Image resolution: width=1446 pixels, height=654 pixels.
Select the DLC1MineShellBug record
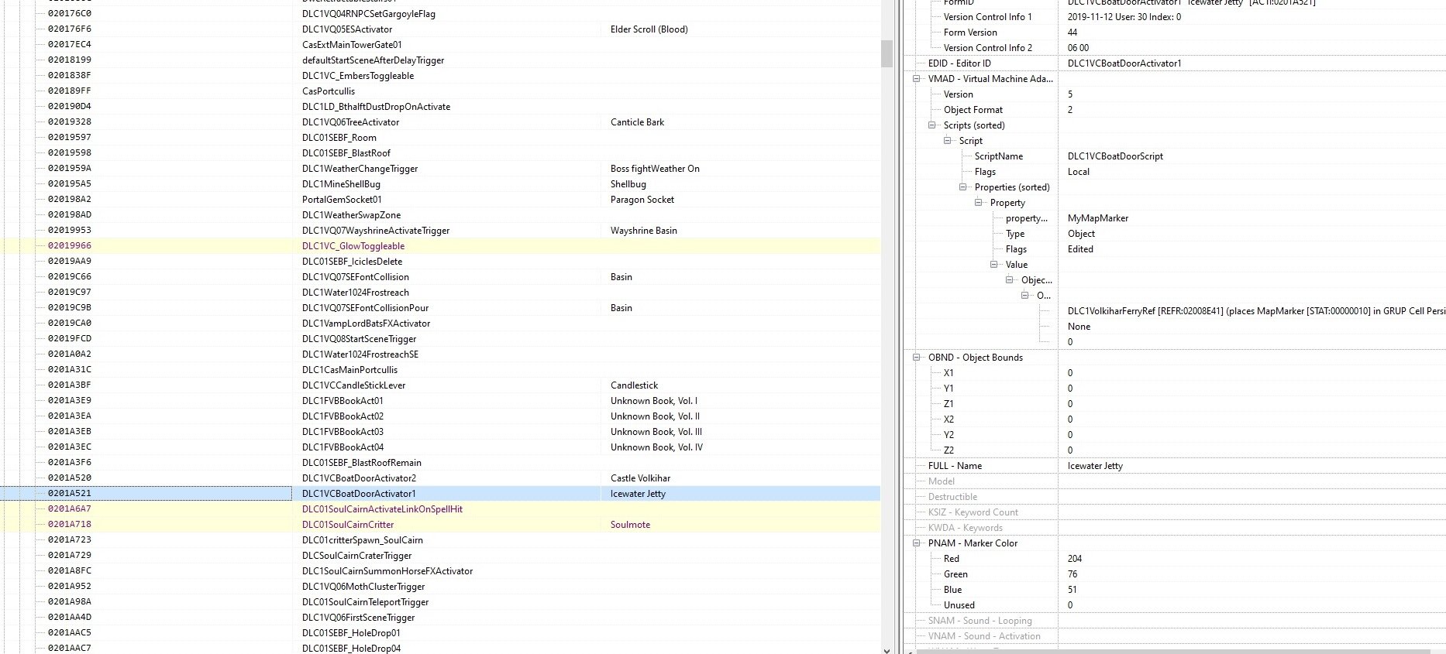coord(440,184)
